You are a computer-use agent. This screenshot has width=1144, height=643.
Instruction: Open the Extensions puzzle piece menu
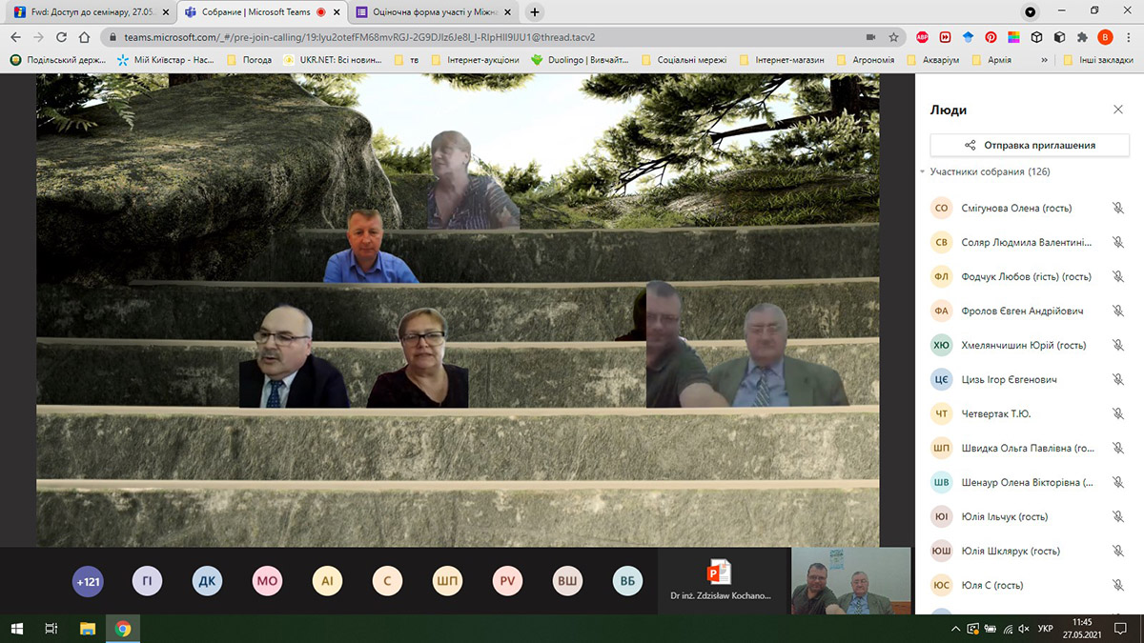coord(1082,37)
